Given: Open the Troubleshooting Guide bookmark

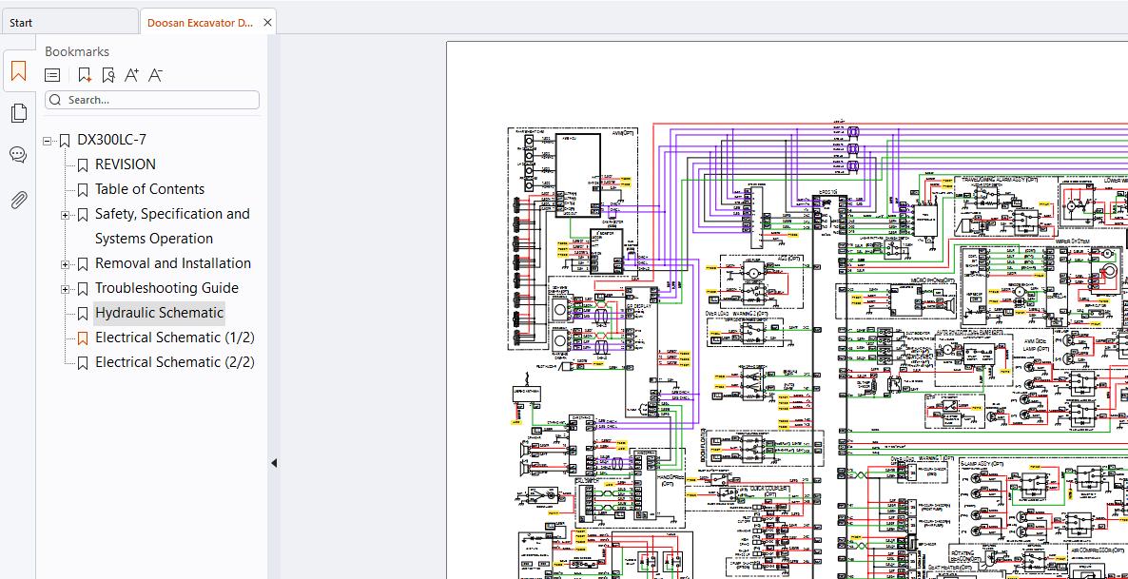Looking at the screenshot, I should pyautogui.click(x=166, y=288).
